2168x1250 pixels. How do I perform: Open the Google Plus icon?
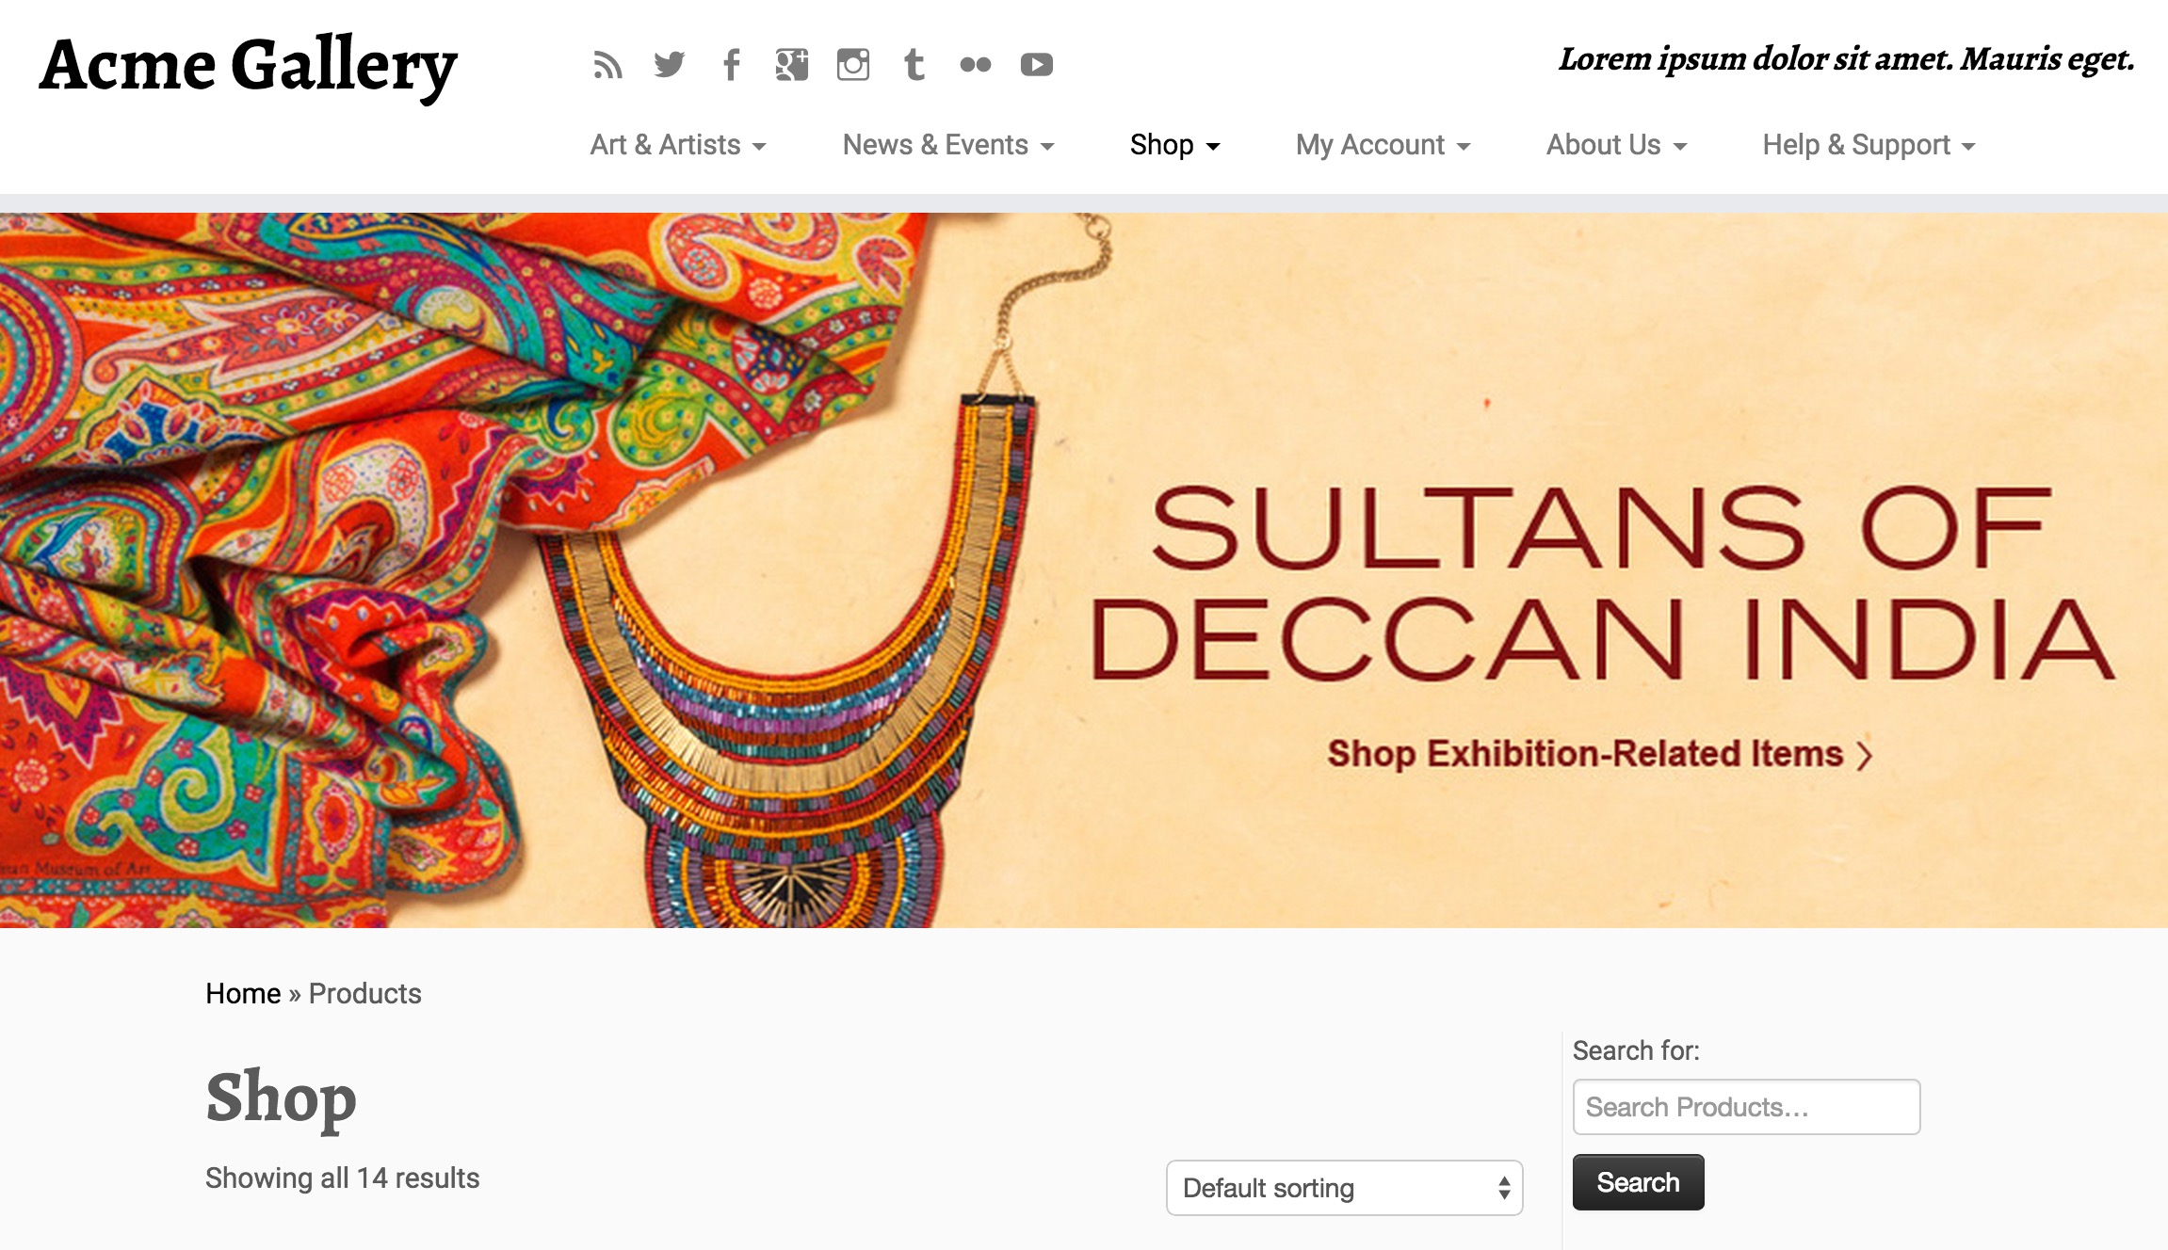pyautogui.click(x=791, y=65)
